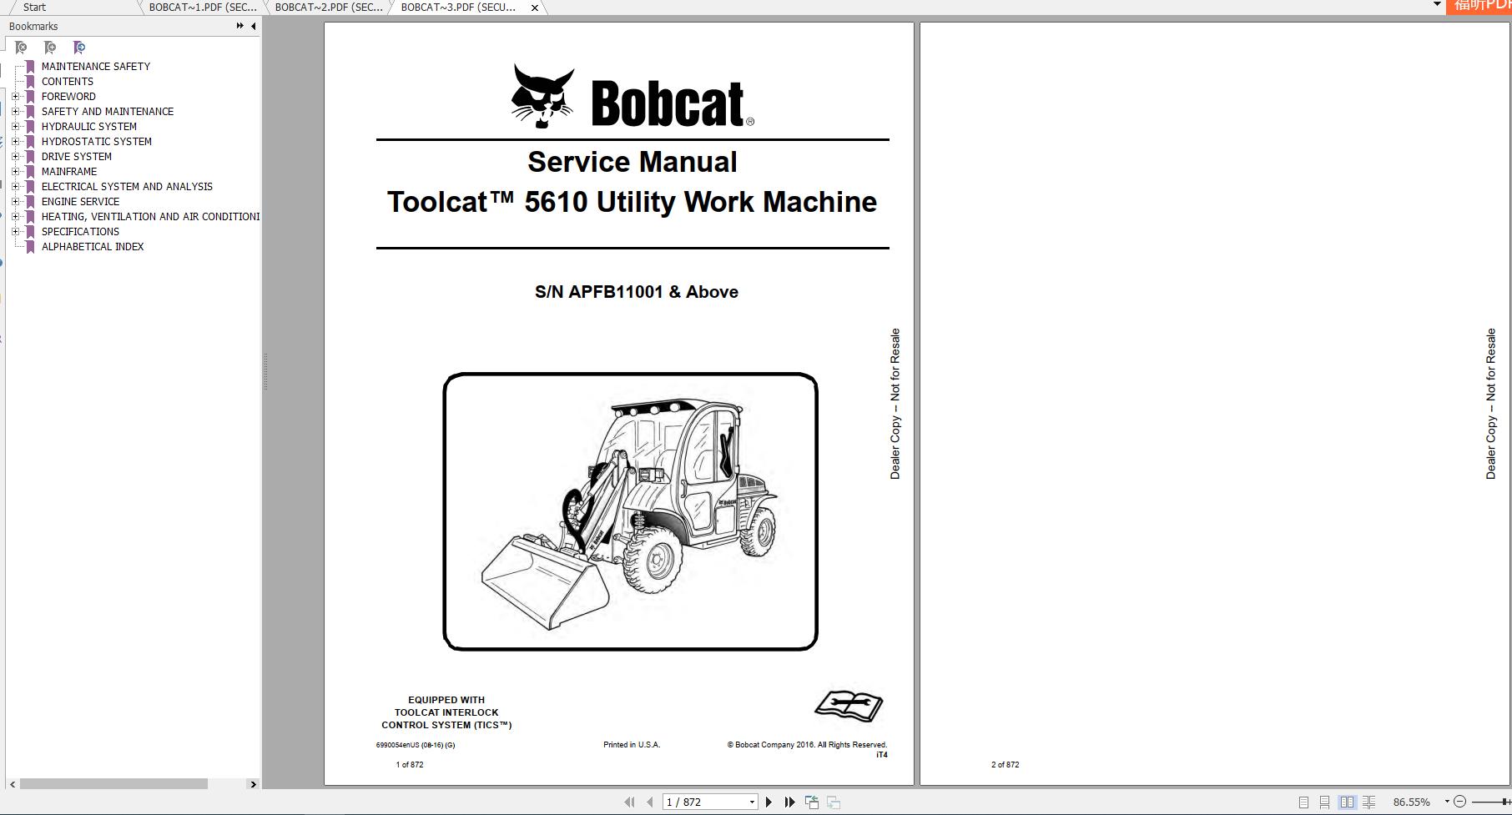Open the tab list dropdown arrow
1512x815 pixels.
pos(1437,4)
